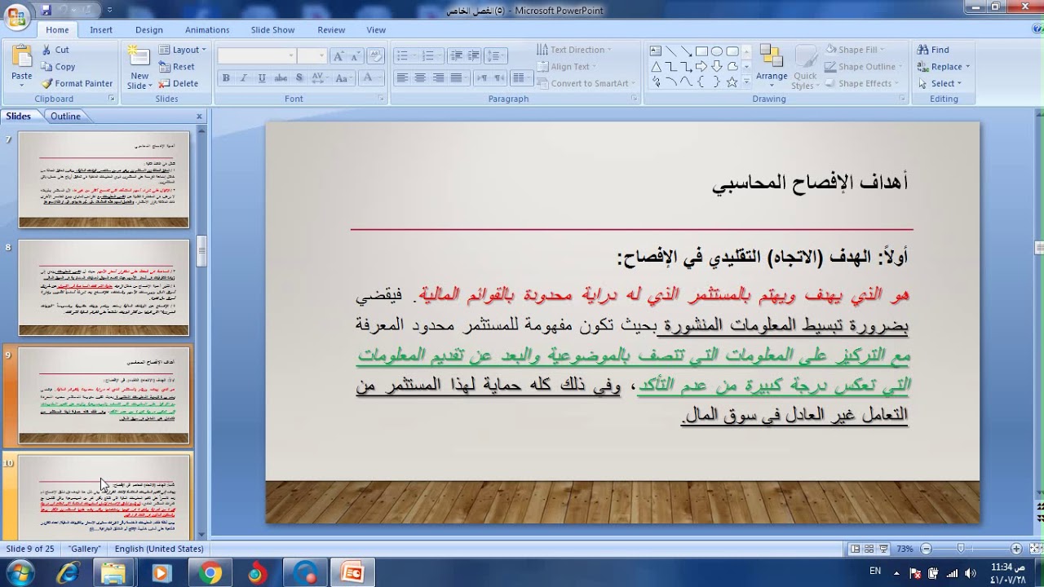Open Character Spacing dropdown

coord(318,78)
